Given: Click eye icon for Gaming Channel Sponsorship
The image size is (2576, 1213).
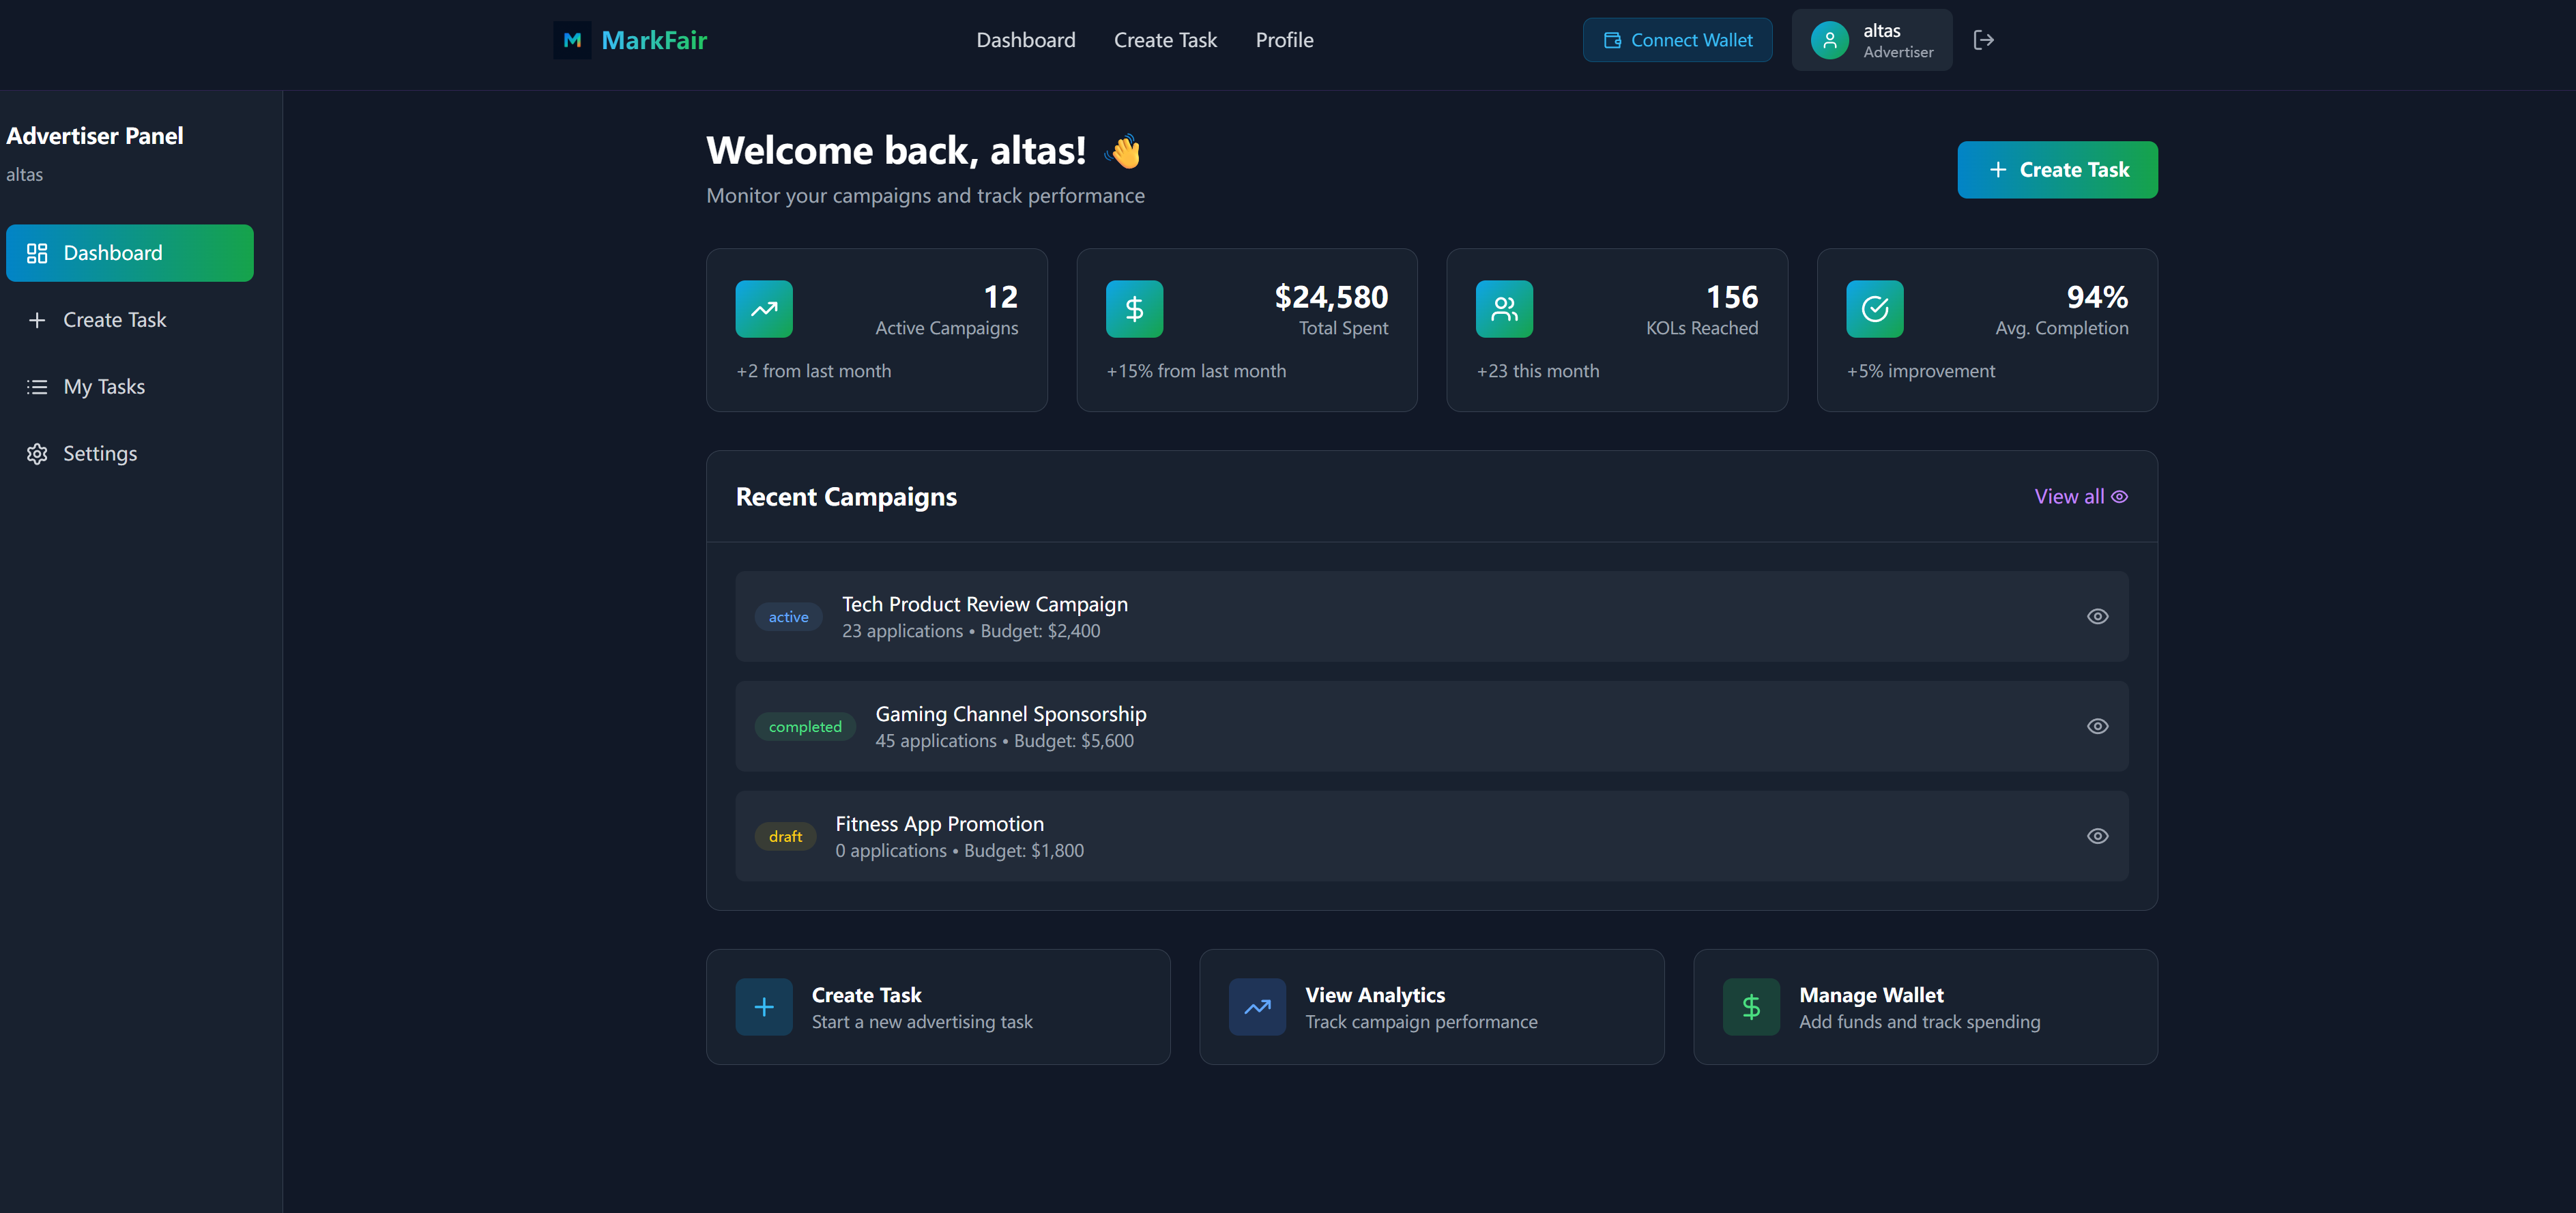Looking at the screenshot, I should pyautogui.click(x=2097, y=727).
